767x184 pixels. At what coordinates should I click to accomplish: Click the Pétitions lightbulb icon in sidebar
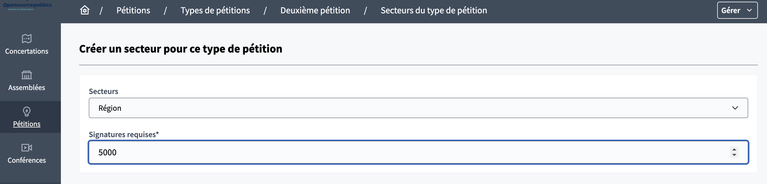click(26, 112)
